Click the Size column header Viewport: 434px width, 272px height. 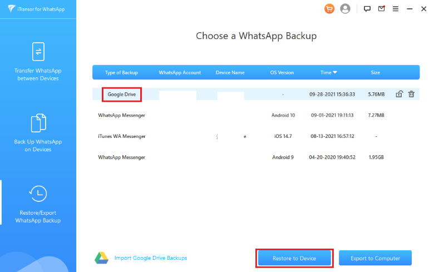tap(376, 73)
